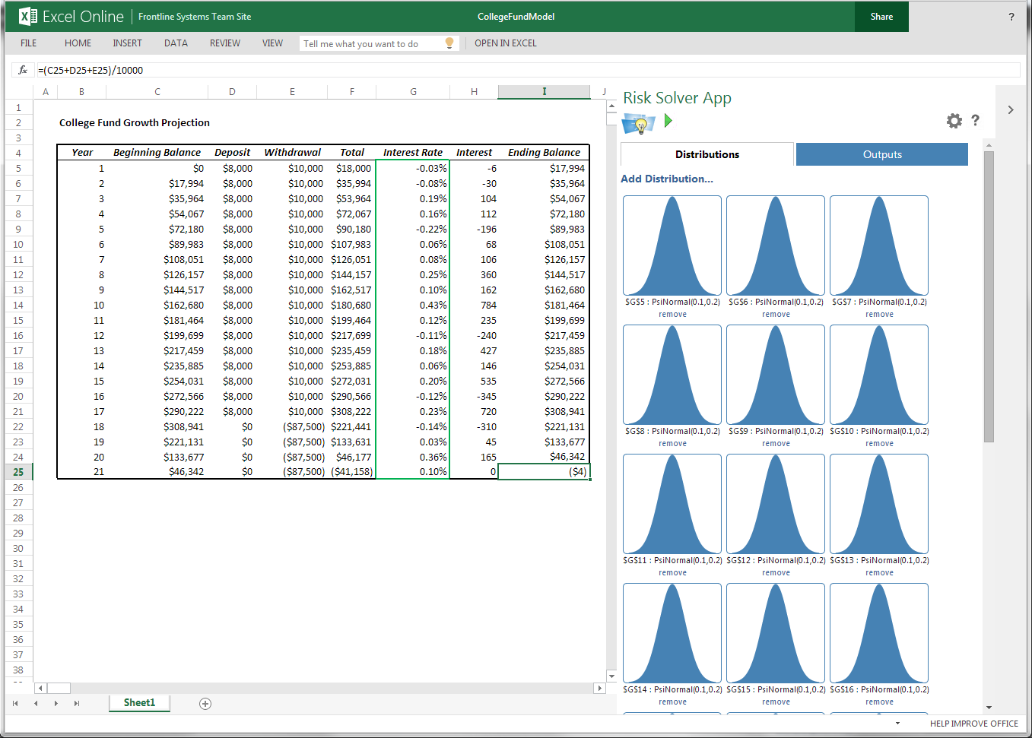1032x738 pixels.
Task: Select the $G$10 distribution chart thumbnail
Action: click(878, 375)
